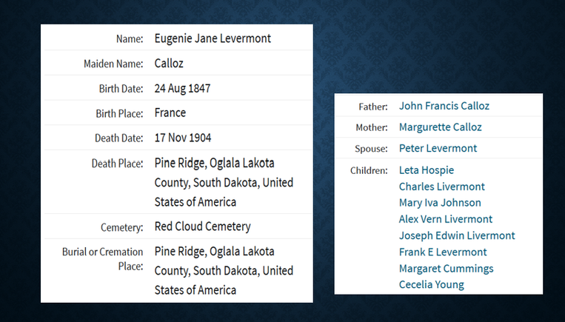
Task: Open Margurette Calloz mother link
Action: click(x=440, y=127)
